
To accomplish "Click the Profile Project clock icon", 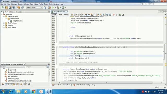I will pos(63,8).
